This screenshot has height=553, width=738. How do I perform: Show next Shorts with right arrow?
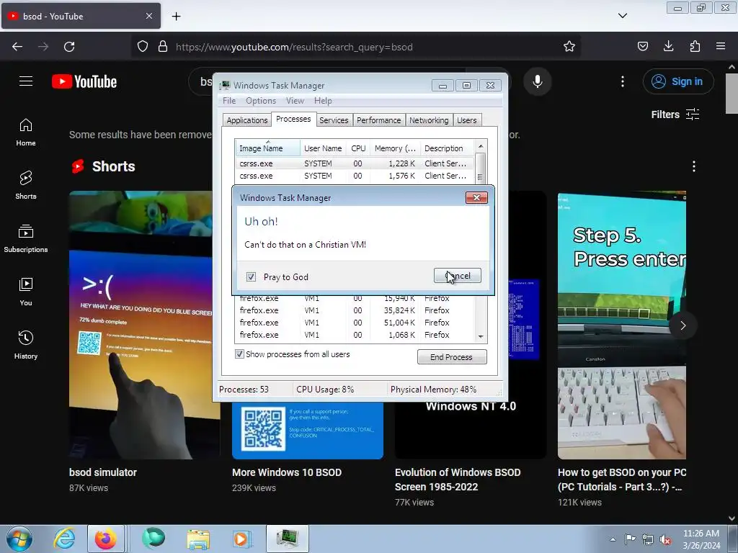(x=683, y=325)
